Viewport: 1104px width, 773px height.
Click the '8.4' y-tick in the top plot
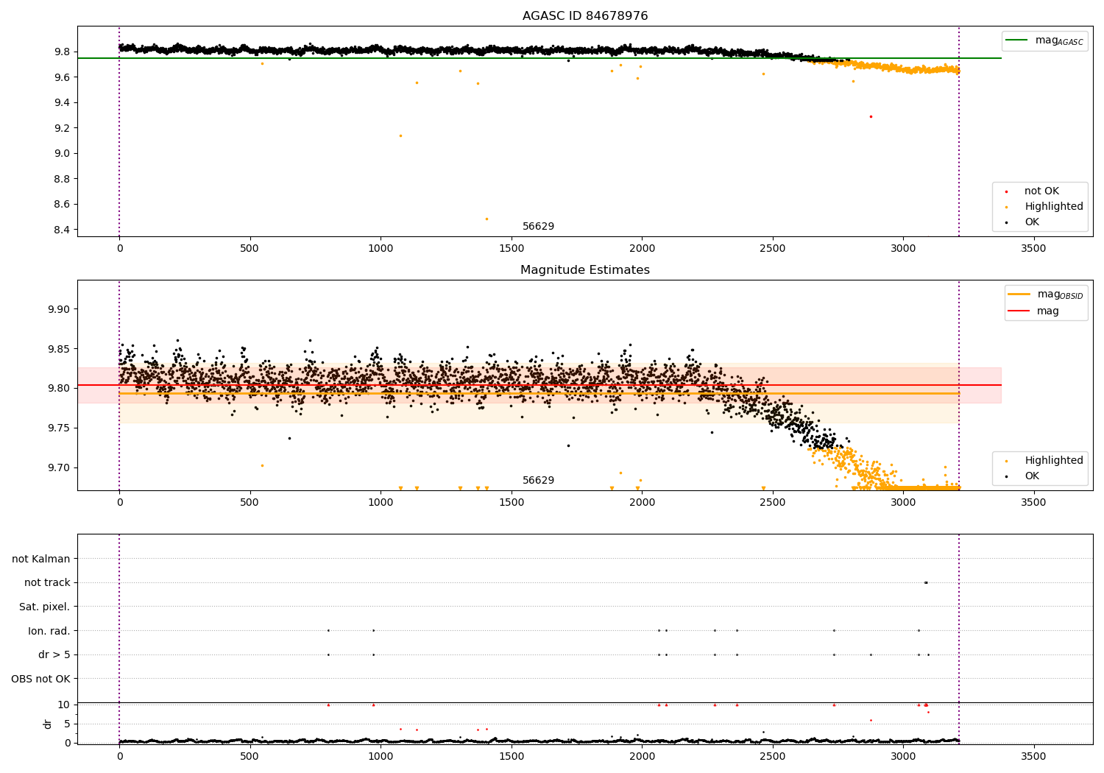click(63, 230)
